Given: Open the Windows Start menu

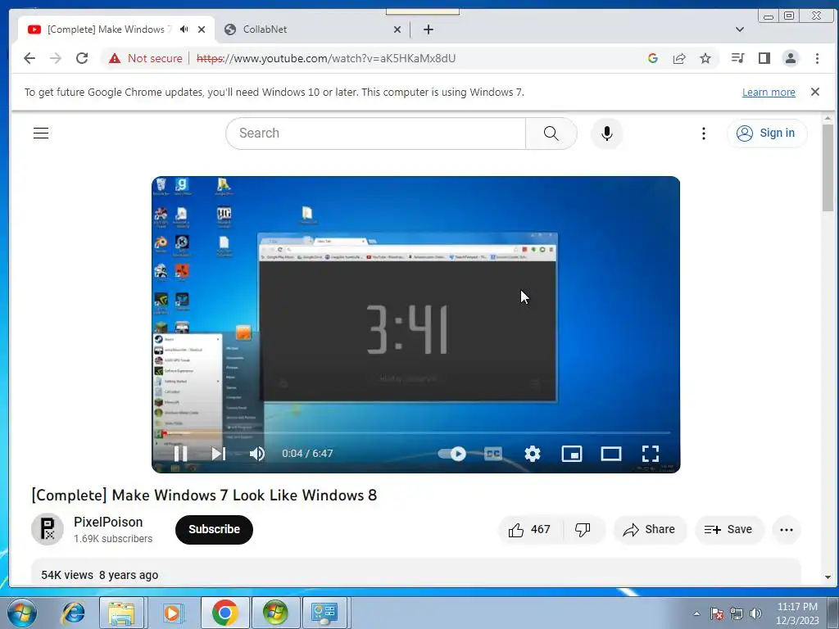Looking at the screenshot, I should (22, 613).
